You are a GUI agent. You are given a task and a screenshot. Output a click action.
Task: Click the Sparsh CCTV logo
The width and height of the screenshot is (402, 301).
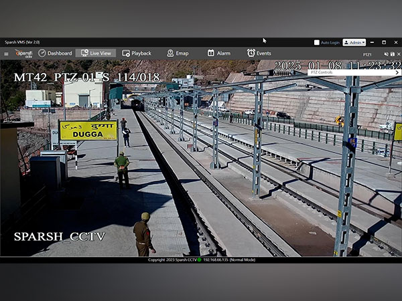click(x=24, y=54)
